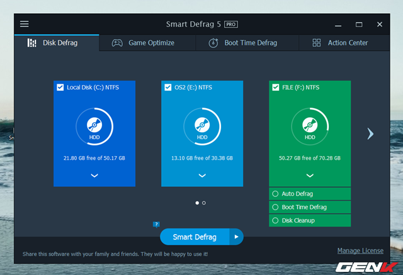Click the blue question mark help icon
This screenshot has width=403, height=275.
[156, 225]
